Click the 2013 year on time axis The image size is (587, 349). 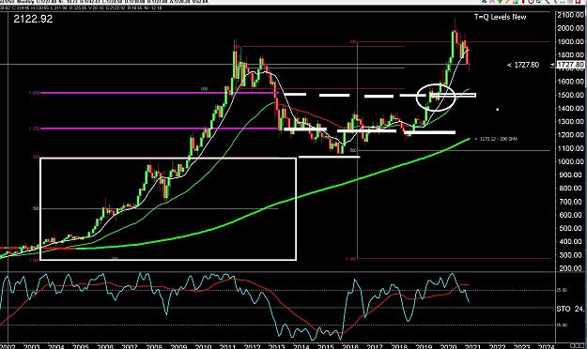277,346
